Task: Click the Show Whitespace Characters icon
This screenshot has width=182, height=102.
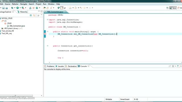Action: click(x=65, y=8)
